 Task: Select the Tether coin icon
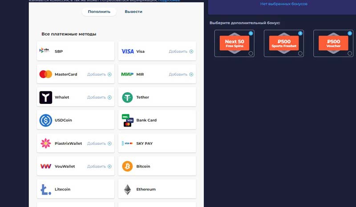(x=128, y=97)
